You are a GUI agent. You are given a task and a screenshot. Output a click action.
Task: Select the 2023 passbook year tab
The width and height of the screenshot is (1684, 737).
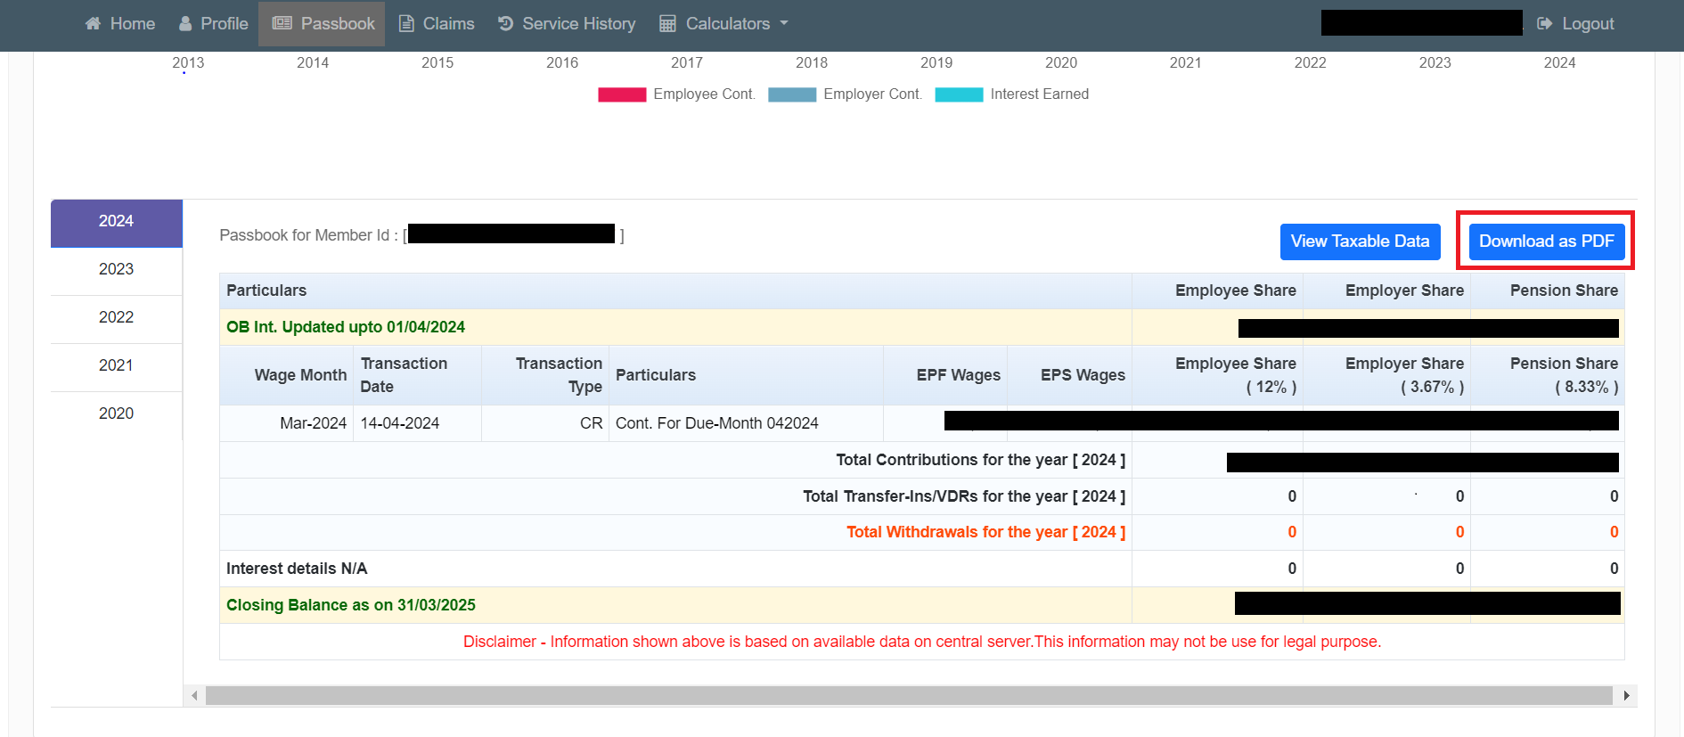pos(116,269)
